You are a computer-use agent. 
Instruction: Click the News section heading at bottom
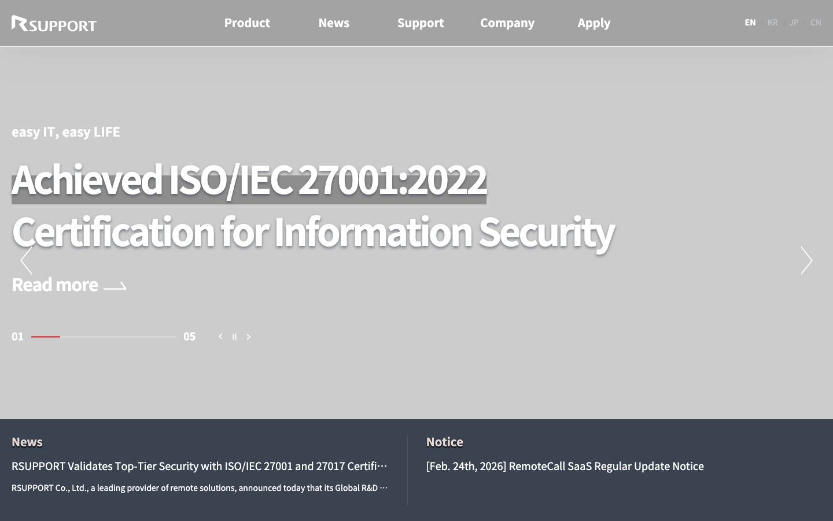click(x=27, y=442)
